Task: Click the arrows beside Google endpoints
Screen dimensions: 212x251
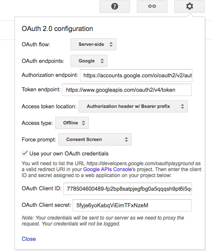Action: [x=102, y=61]
